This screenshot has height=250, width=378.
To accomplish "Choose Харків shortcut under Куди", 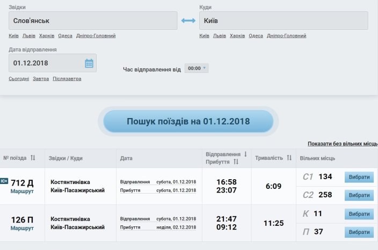I will point(237,35).
